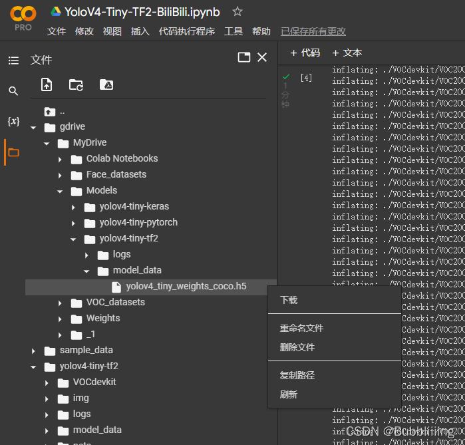Viewport: 465px width, 445px height.
Task: Upload a file to session storage
Action: point(47,84)
